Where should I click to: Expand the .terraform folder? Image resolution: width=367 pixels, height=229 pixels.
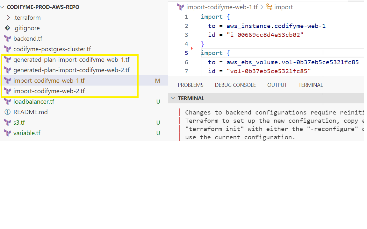(x=9, y=17)
